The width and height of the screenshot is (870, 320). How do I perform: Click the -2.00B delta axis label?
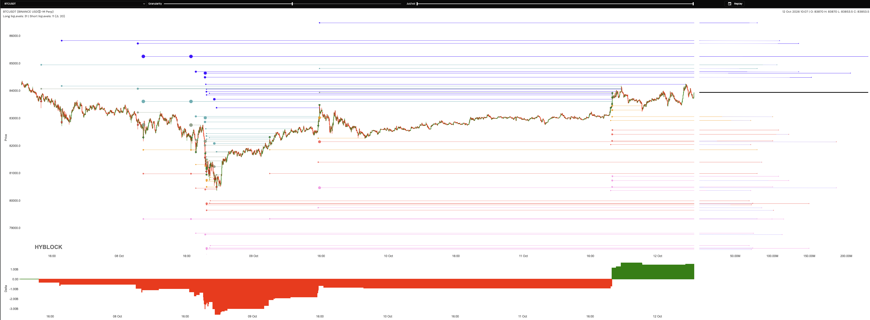(x=14, y=299)
